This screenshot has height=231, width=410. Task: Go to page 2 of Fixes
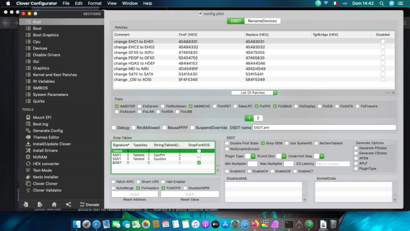pyautogui.click(x=259, y=118)
